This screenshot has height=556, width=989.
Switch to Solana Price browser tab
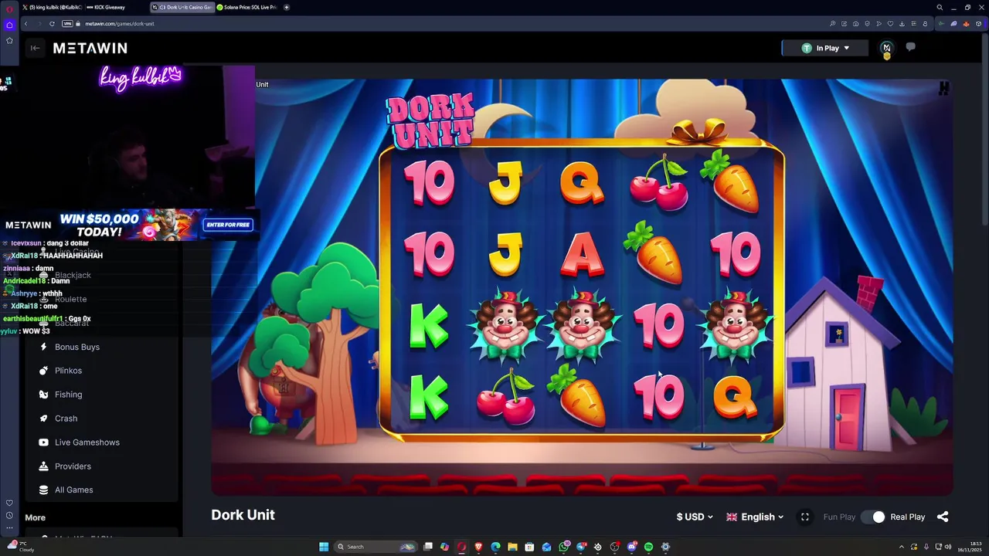point(247,7)
